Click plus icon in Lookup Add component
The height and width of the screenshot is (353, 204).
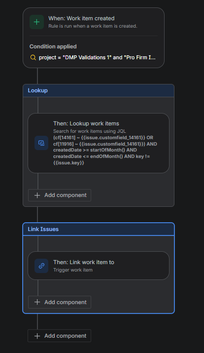point(37,195)
